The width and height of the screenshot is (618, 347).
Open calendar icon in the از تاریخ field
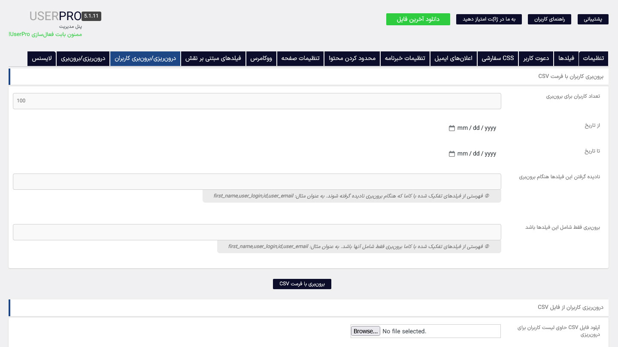point(451,128)
